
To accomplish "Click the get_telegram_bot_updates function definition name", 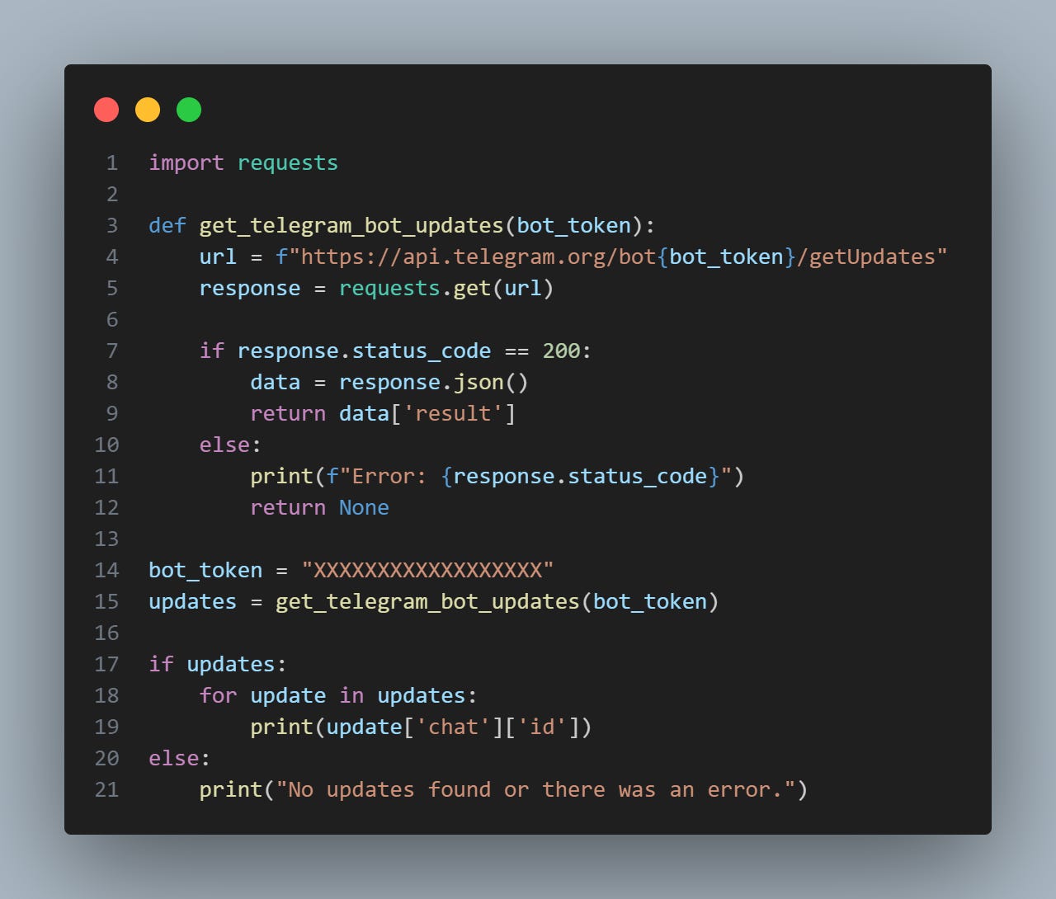I will coord(351,226).
